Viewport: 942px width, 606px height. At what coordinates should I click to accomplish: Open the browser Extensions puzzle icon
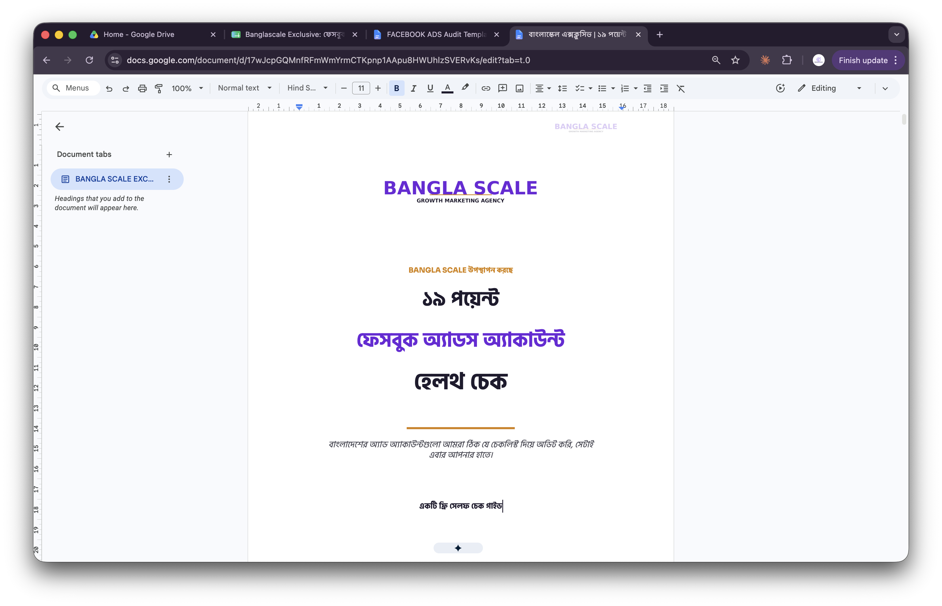click(787, 60)
